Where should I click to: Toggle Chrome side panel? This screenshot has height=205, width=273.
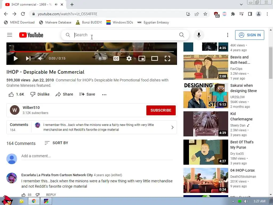tap(250, 14)
